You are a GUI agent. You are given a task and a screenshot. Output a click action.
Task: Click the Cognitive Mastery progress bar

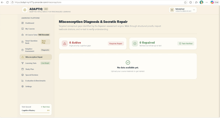coord(36,113)
